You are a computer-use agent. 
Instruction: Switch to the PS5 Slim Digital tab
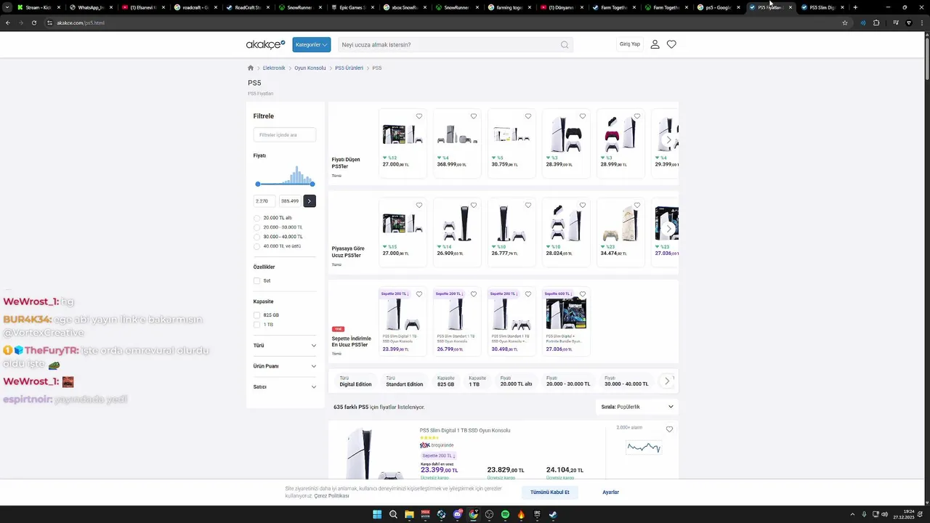coord(822,7)
